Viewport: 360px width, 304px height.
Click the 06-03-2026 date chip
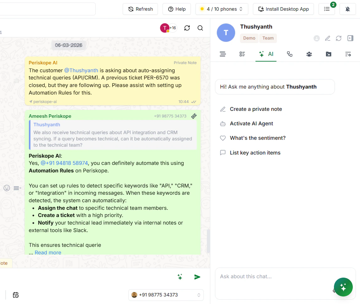tap(69, 45)
